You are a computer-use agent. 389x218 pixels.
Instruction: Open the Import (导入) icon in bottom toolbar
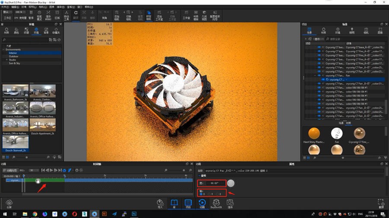(x=160, y=204)
